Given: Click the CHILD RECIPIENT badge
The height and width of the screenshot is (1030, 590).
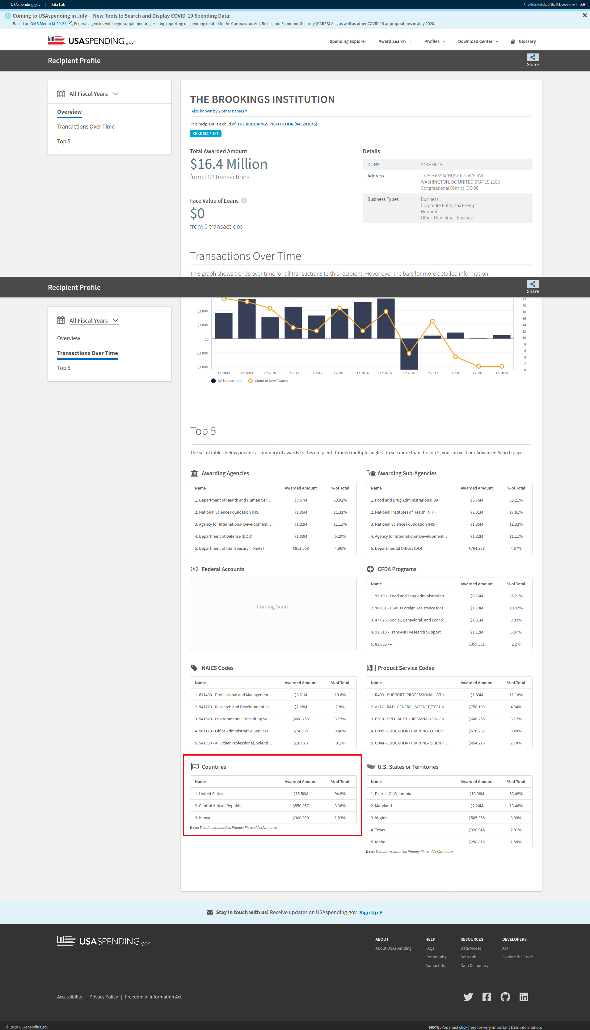Looking at the screenshot, I should (x=205, y=134).
